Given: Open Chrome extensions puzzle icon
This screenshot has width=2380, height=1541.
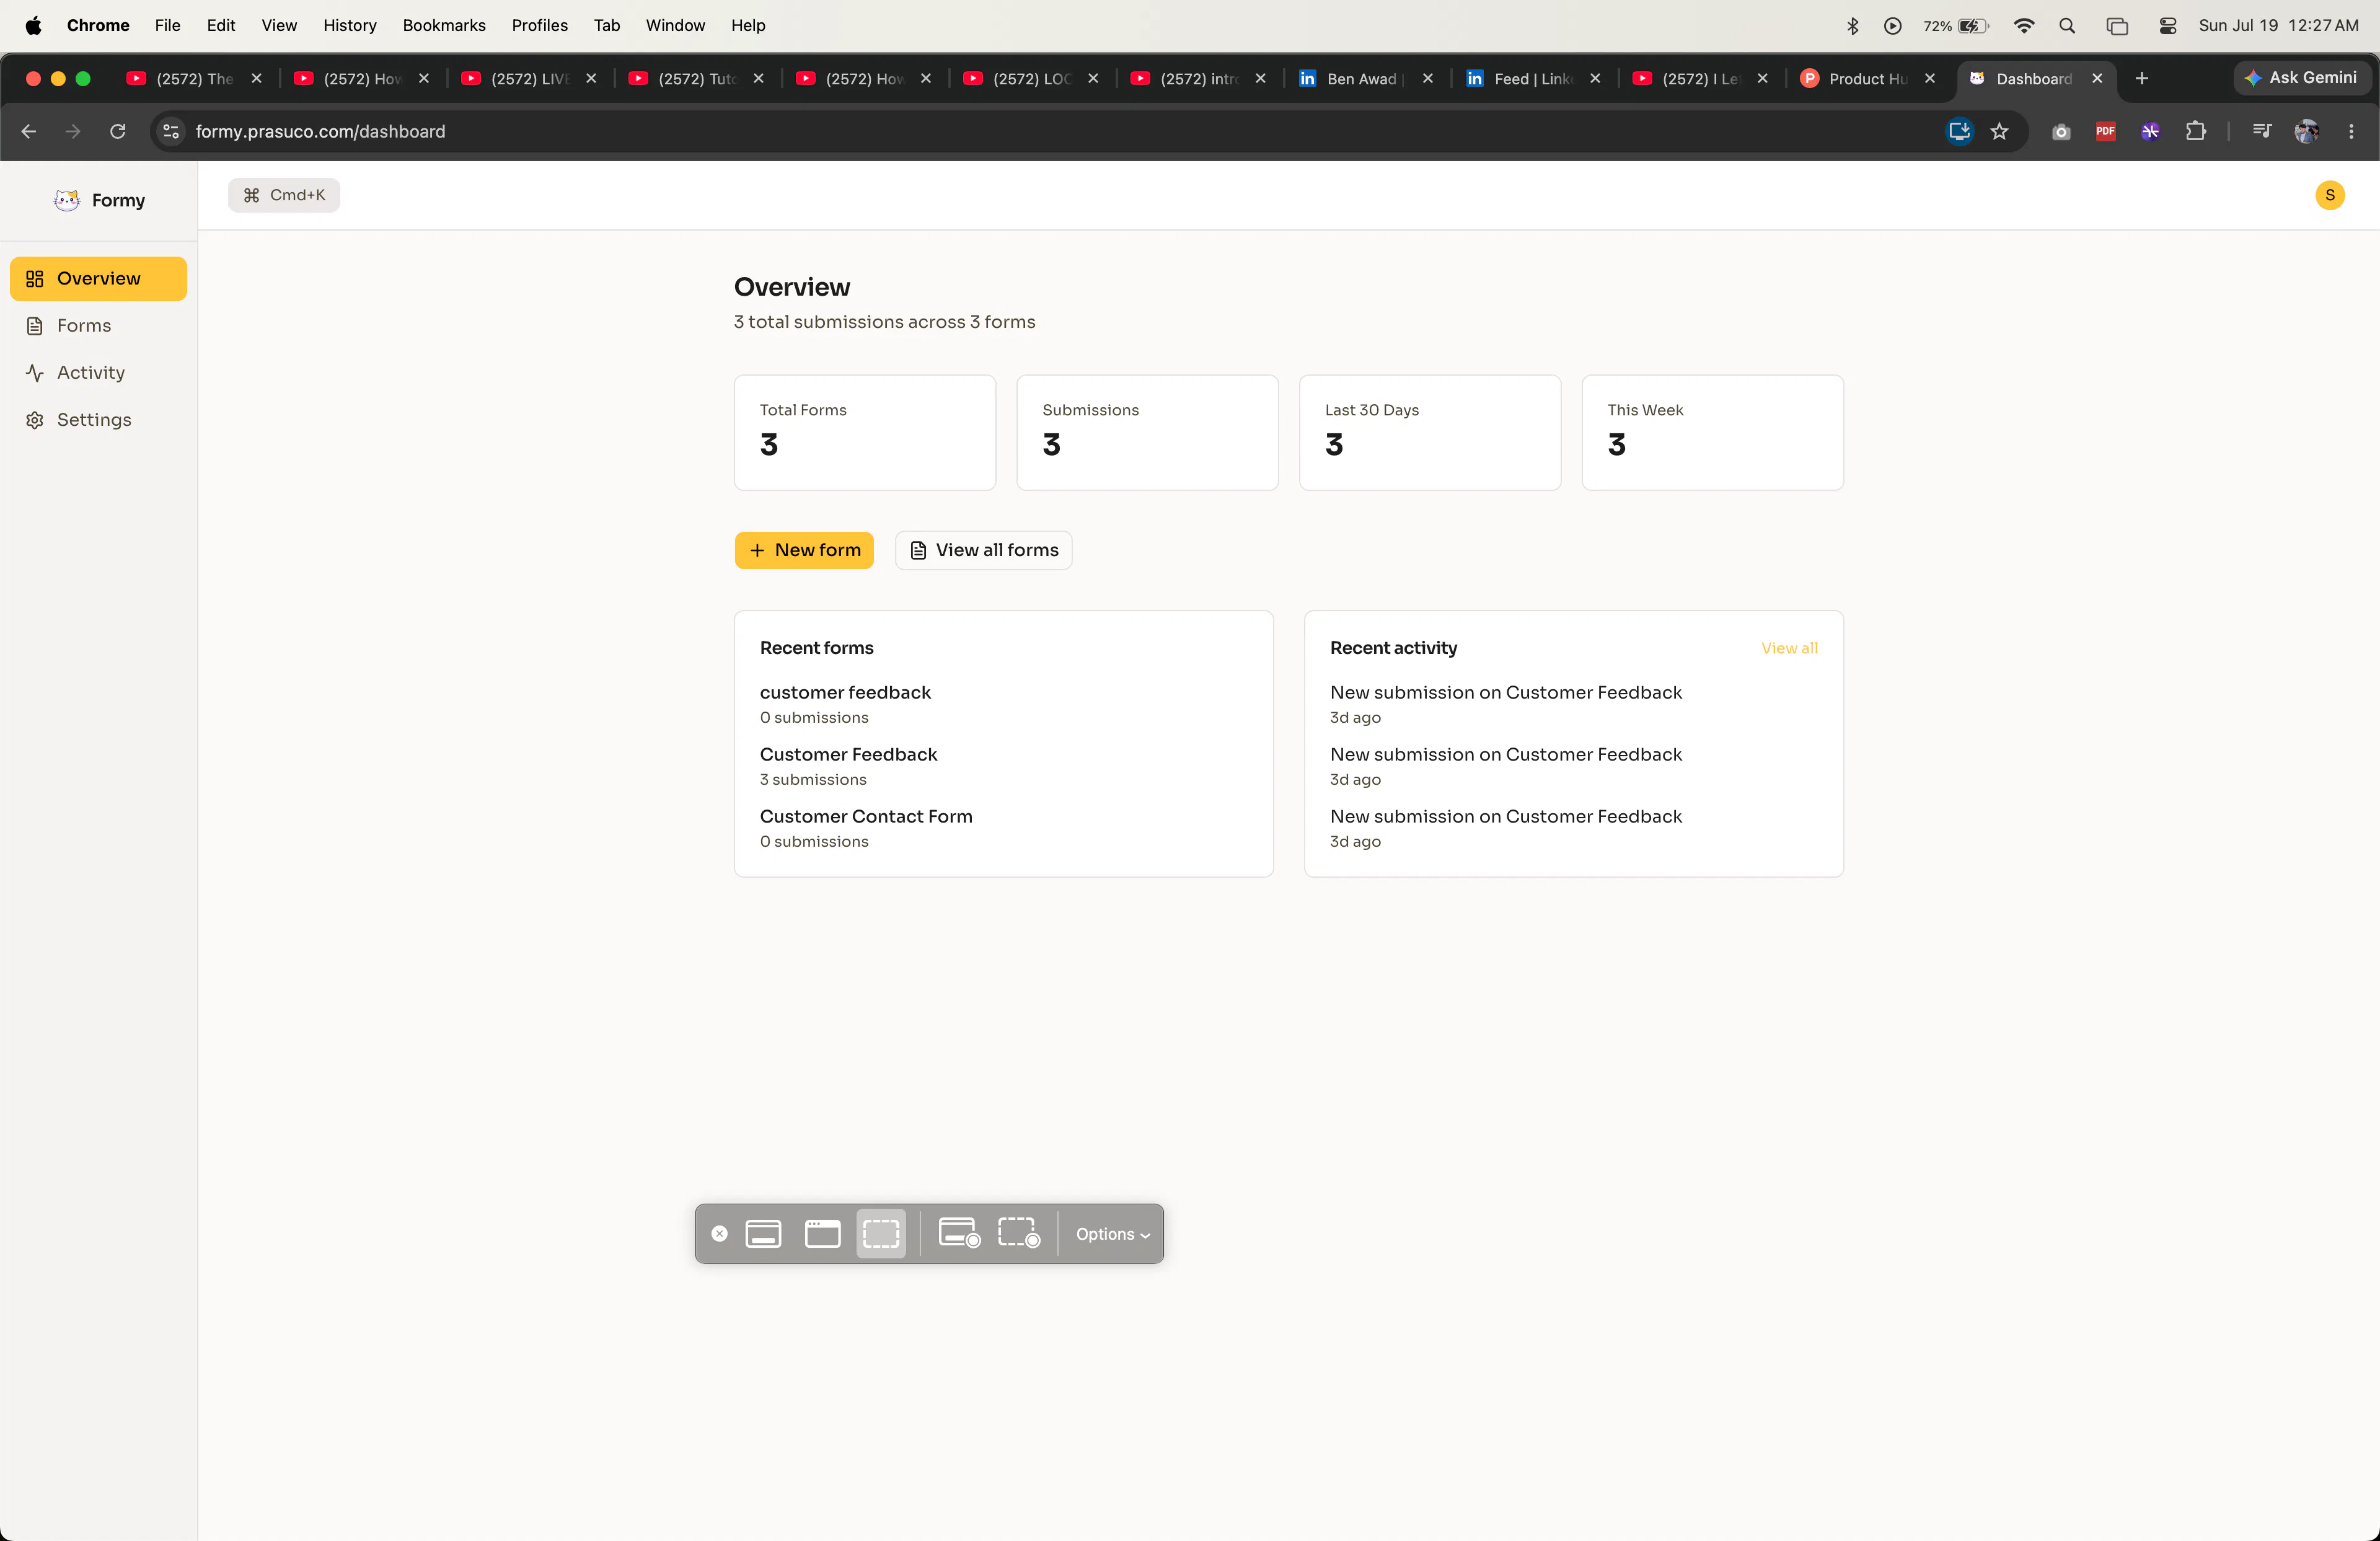Looking at the screenshot, I should pyautogui.click(x=2195, y=131).
